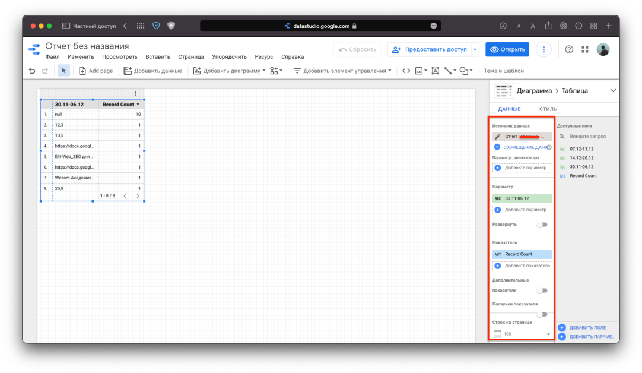The height and width of the screenshot is (373, 642).
Task: Toggle Ползунки показателя switch
Action: [x=542, y=314]
